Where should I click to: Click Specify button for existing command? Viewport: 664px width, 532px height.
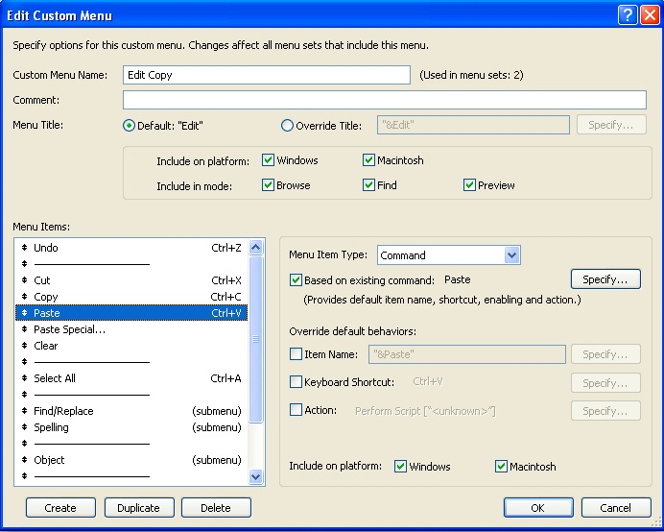point(605,279)
